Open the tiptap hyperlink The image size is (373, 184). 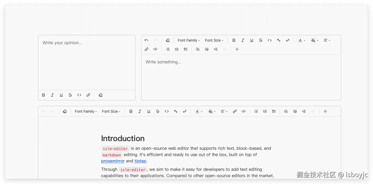[x=140, y=161]
